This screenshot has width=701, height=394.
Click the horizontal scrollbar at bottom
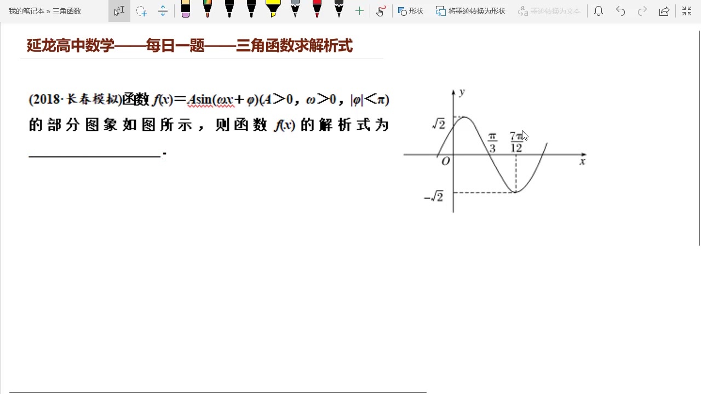tap(218, 392)
